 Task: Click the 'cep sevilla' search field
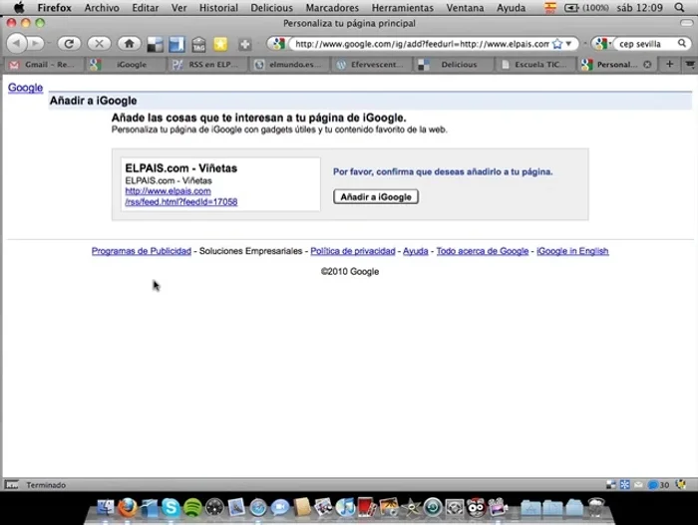[x=645, y=44]
